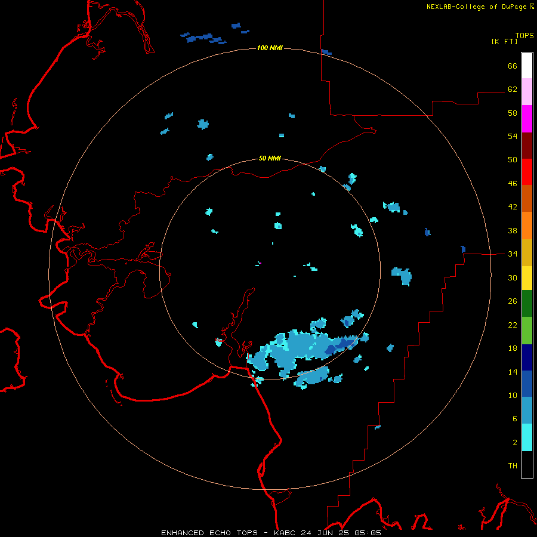Viewport: 537px width, 537px height.
Task: Click the legend value 18
Action: tap(513, 348)
